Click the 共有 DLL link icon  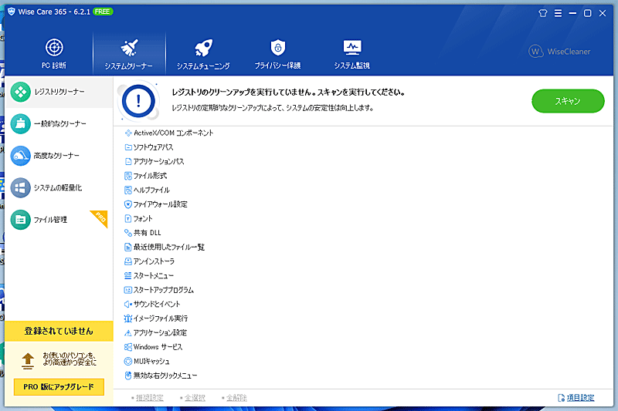pyautogui.click(x=128, y=233)
